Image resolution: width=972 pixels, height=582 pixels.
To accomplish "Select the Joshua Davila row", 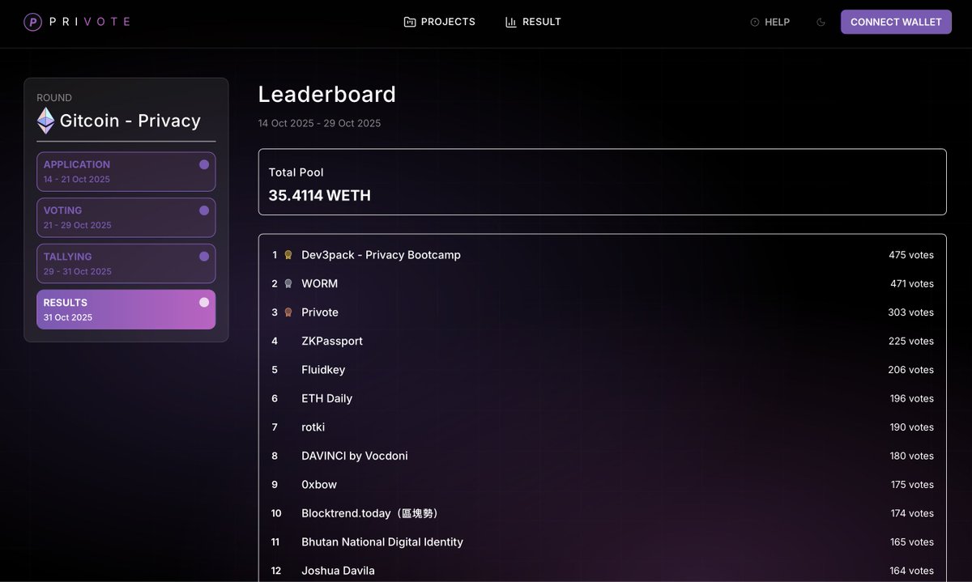I will point(602,571).
